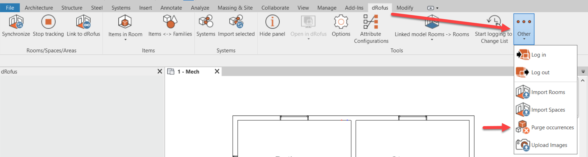The height and width of the screenshot is (157, 588).
Task: Click the Tools panel label
Action: (397, 51)
